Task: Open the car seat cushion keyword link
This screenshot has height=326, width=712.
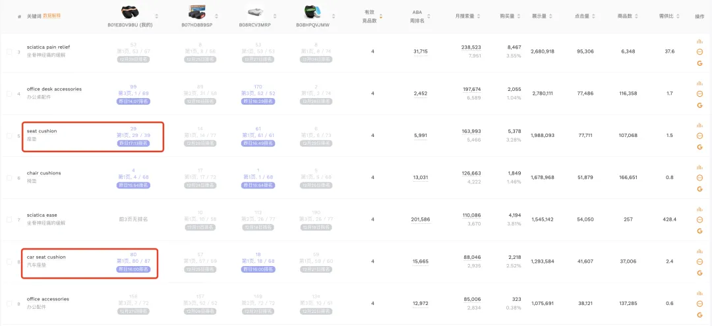Action: (46, 257)
